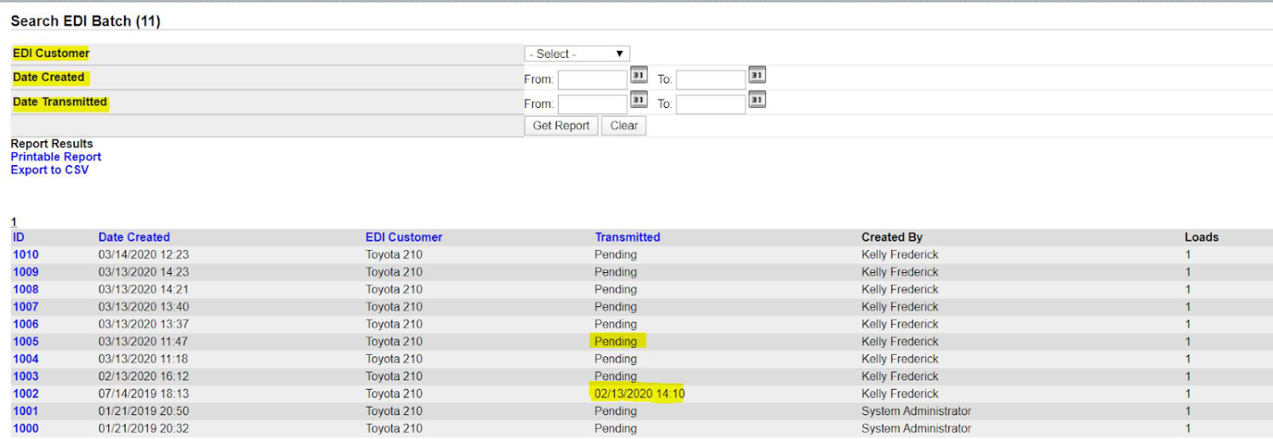1273x439 pixels.
Task: Click Kelly Frederick in row 1010
Action: (x=900, y=254)
